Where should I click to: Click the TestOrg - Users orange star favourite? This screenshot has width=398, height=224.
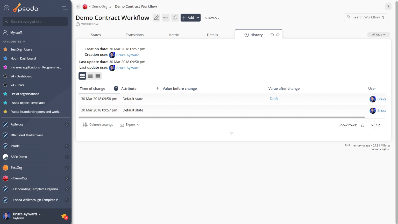(x=5, y=49)
